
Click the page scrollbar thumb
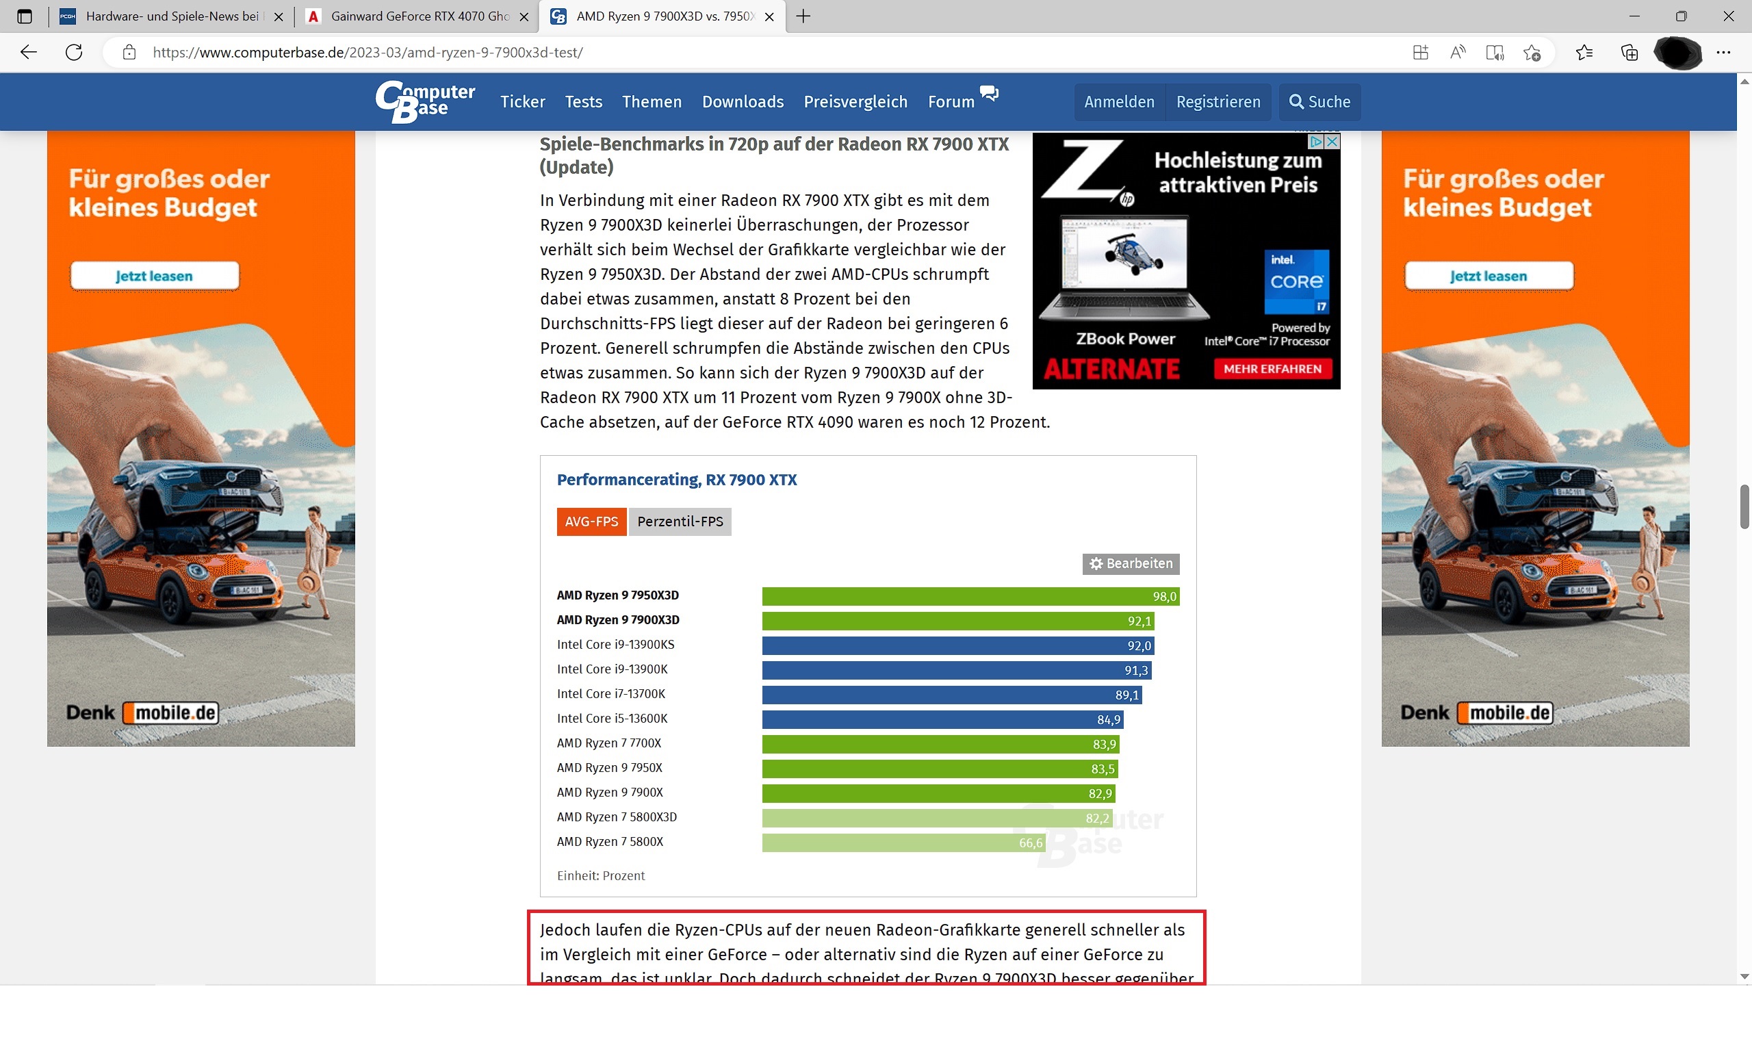point(1744,506)
